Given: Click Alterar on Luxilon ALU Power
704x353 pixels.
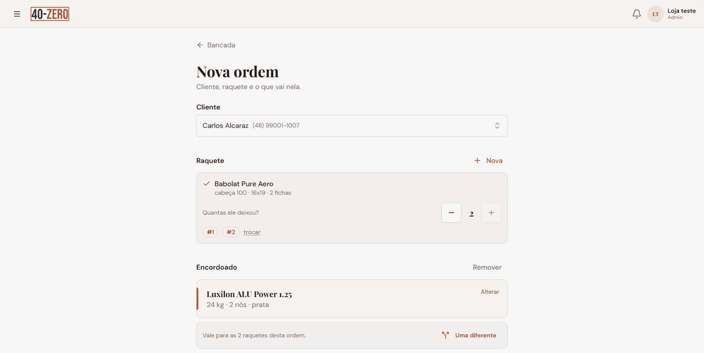Looking at the screenshot, I should [490, 292].
